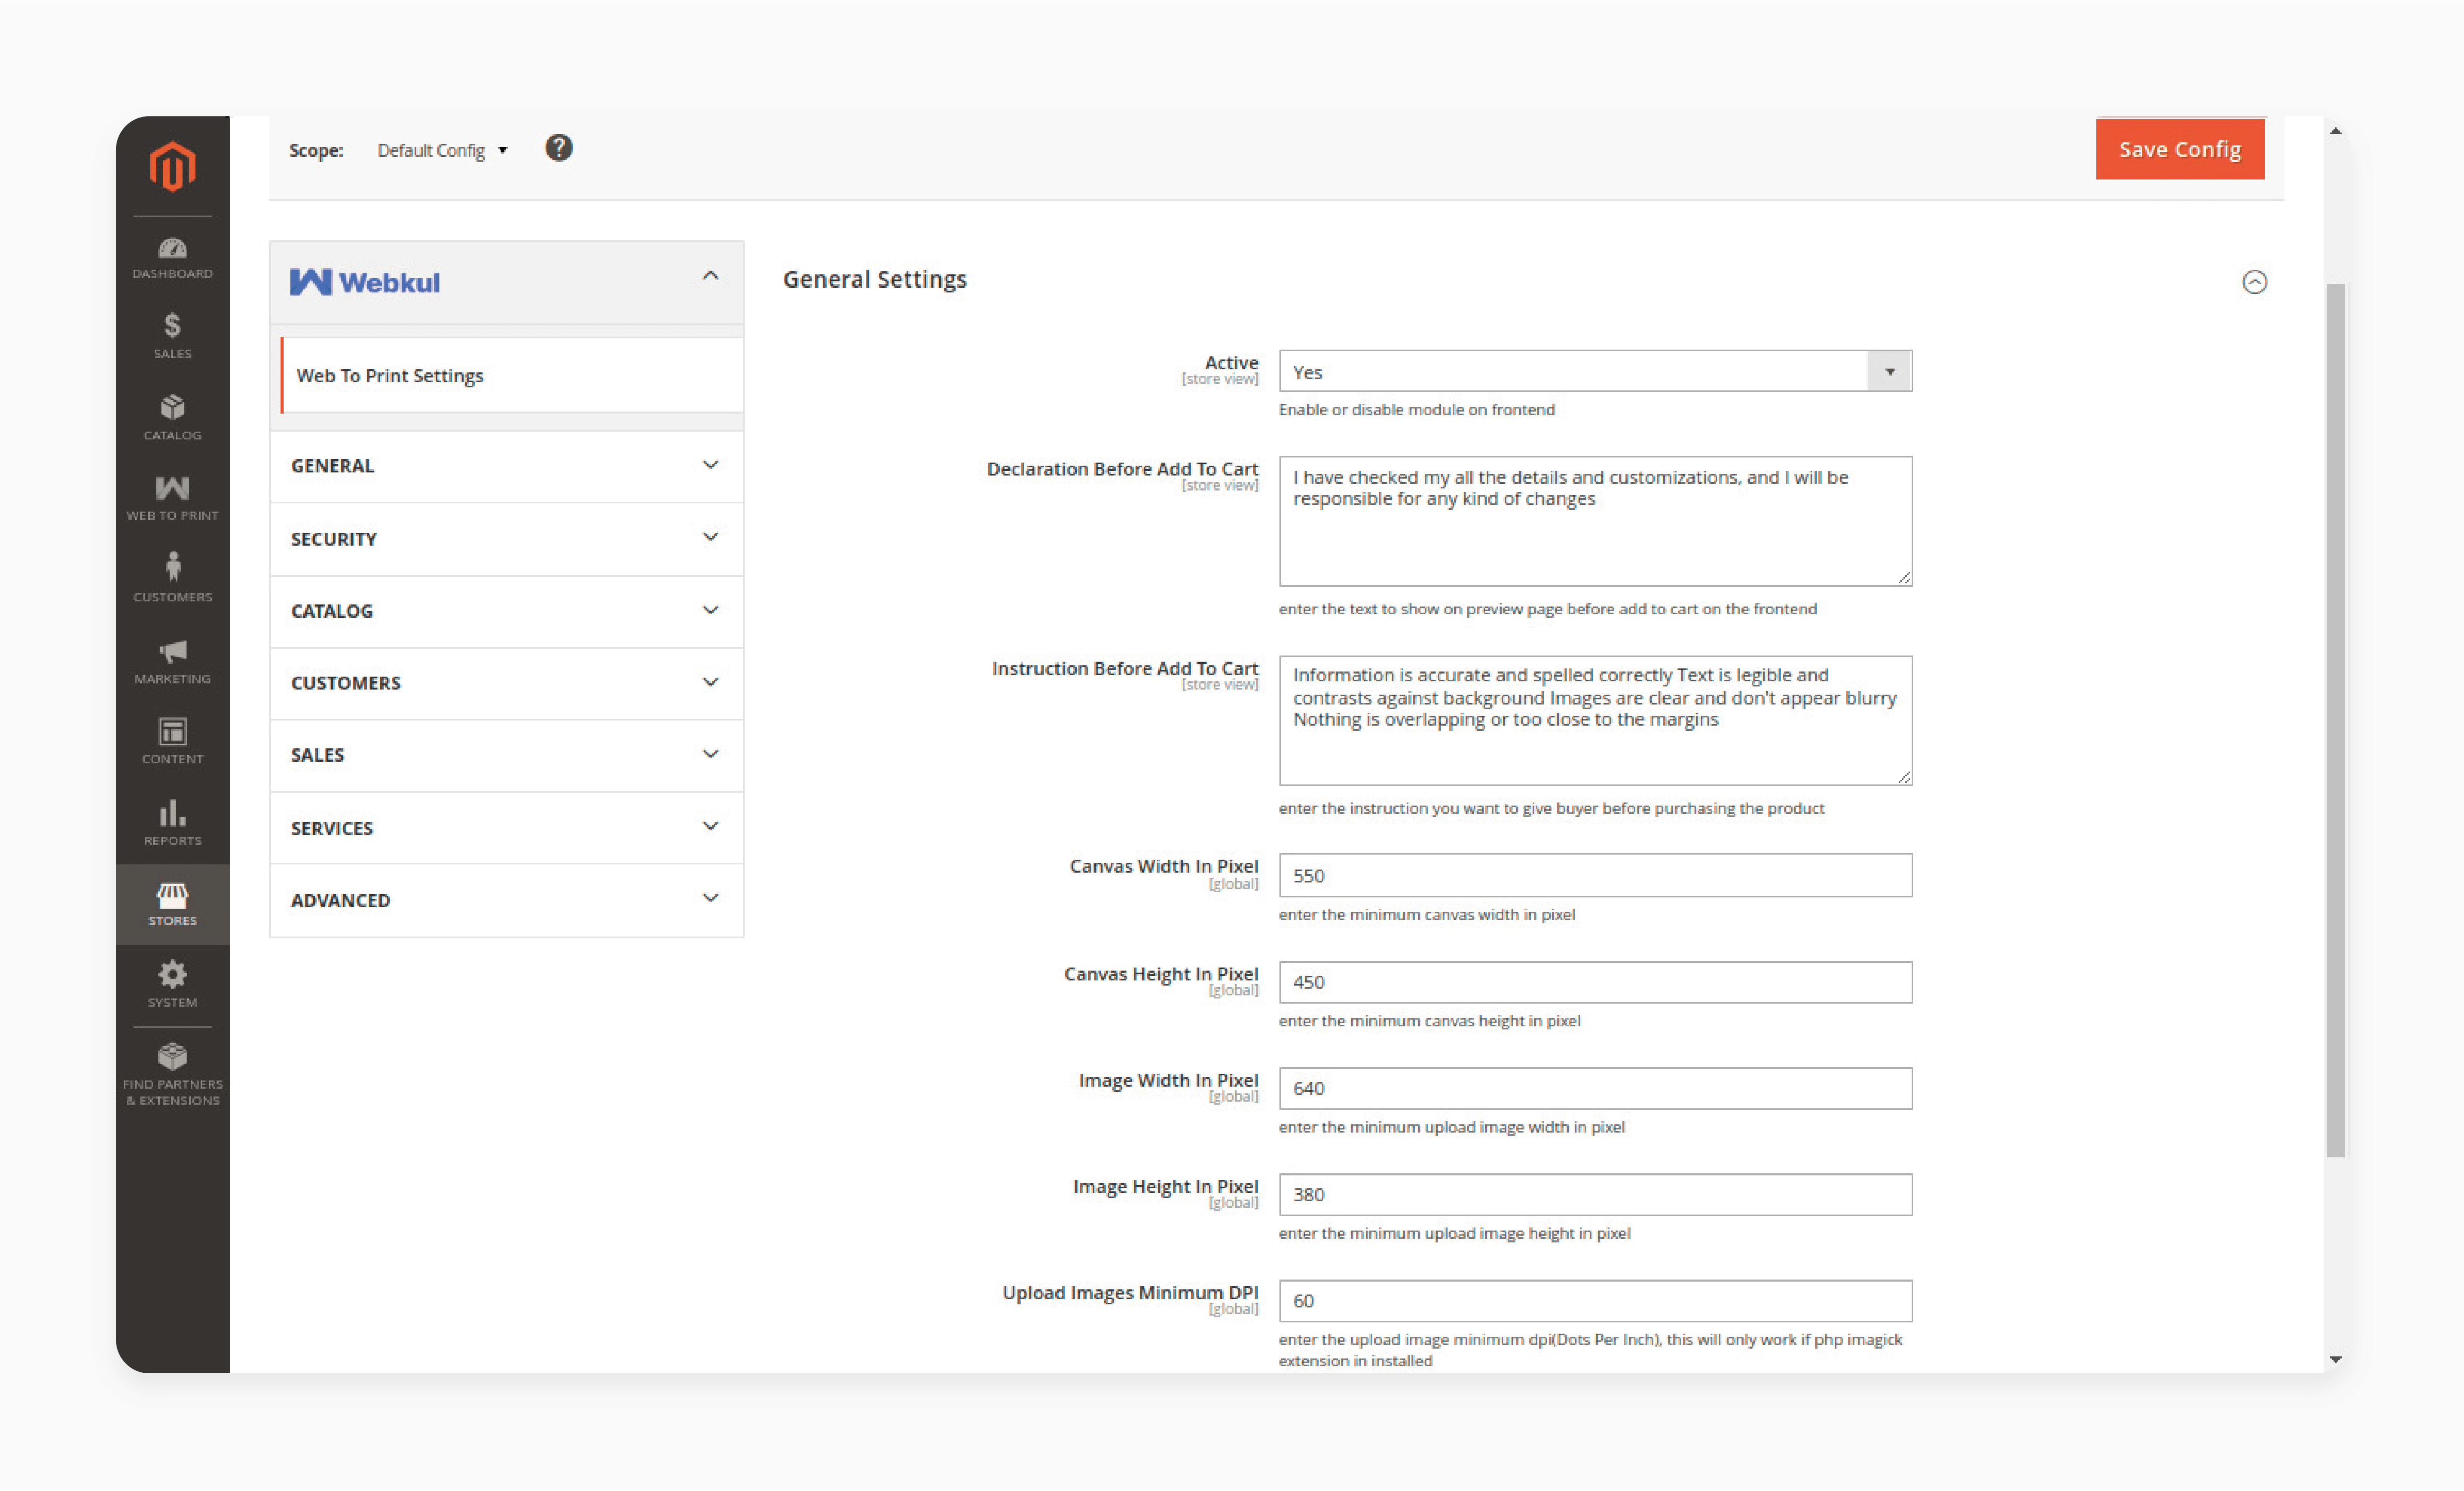Collapse General Settings with the circle arrow
Screen dimensions: 2464x1491
(x=2254, y=282)
